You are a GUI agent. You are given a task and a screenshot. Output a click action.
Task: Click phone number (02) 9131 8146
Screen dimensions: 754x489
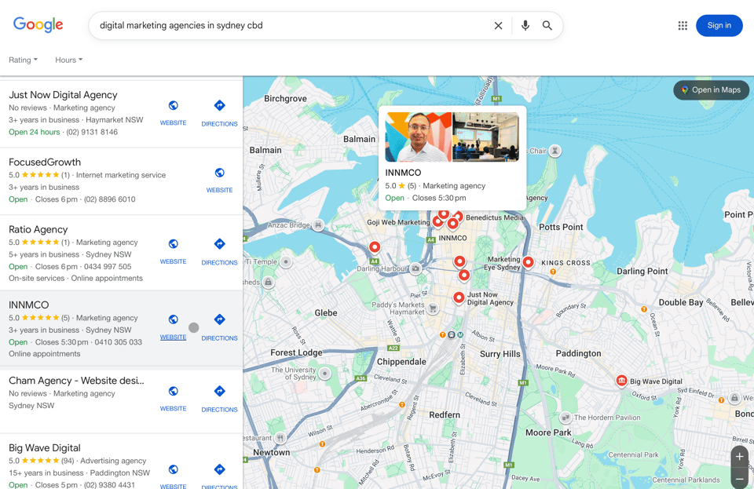coord(92,132)
